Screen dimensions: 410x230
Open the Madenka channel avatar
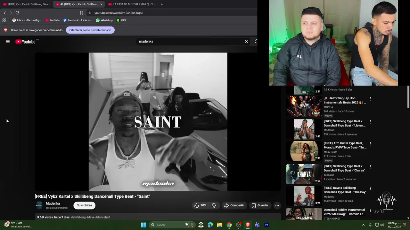pyautogui.click(x=39, y=205)
